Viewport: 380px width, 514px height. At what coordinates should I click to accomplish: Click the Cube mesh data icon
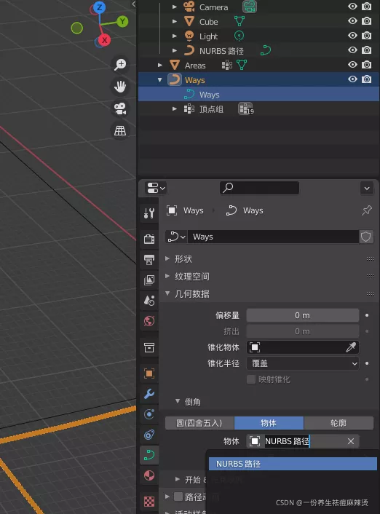[x=240, y=21]
